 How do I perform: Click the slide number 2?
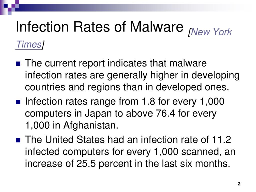239,184
